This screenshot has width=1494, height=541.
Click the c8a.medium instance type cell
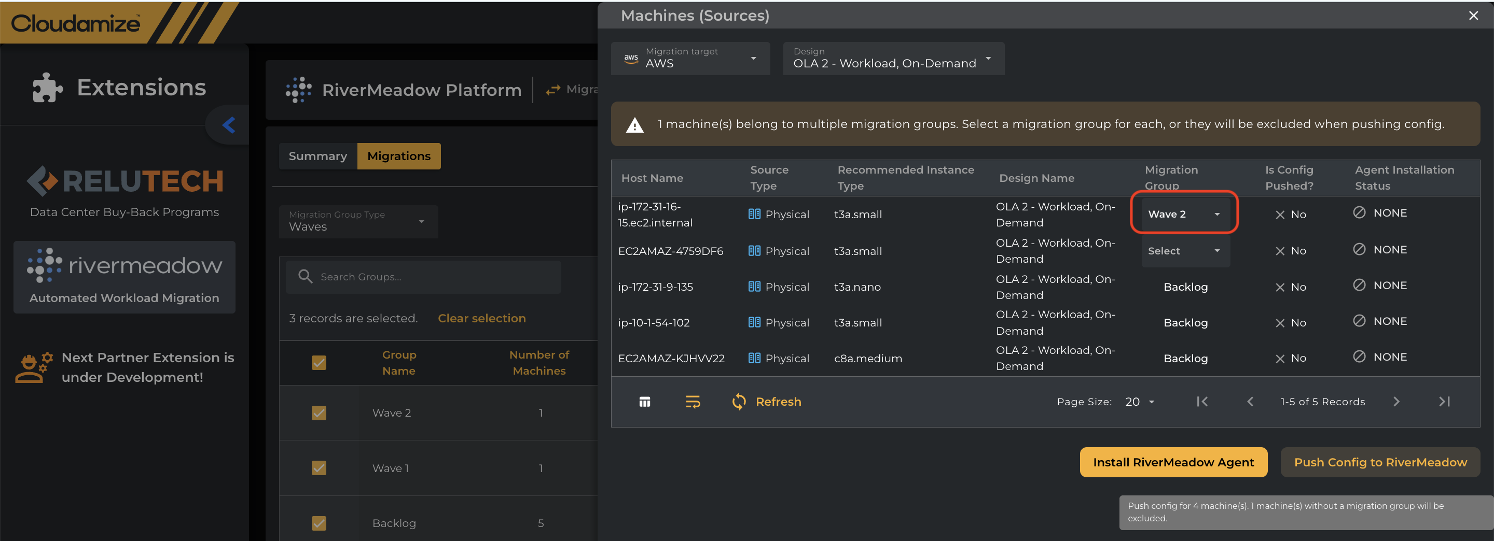pos(868,359)
